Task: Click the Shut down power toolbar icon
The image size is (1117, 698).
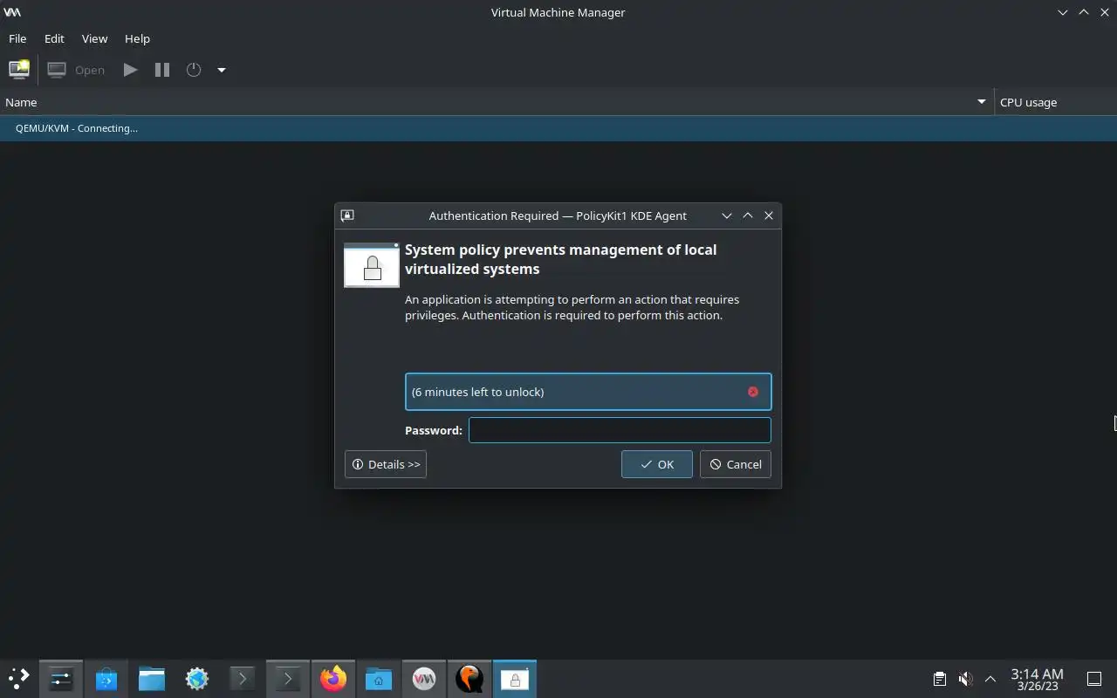Action: pos(194,70)
